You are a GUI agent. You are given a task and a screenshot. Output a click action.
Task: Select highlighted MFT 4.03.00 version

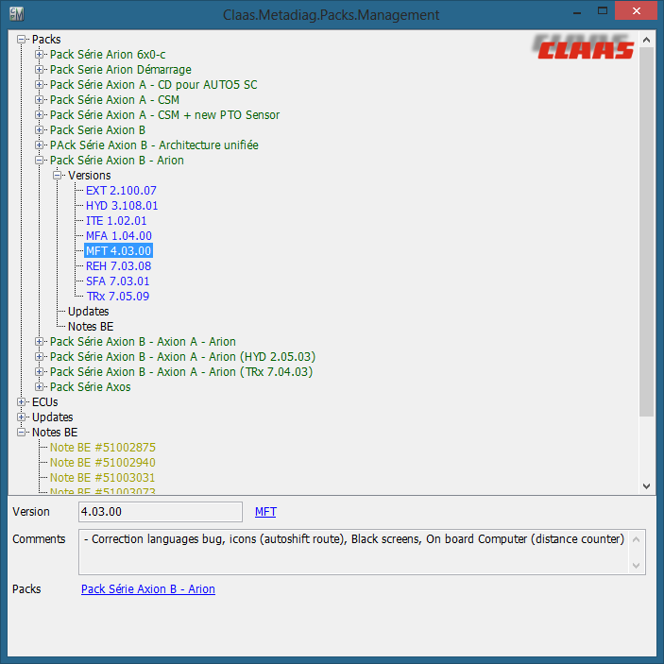tap(119, 251)
